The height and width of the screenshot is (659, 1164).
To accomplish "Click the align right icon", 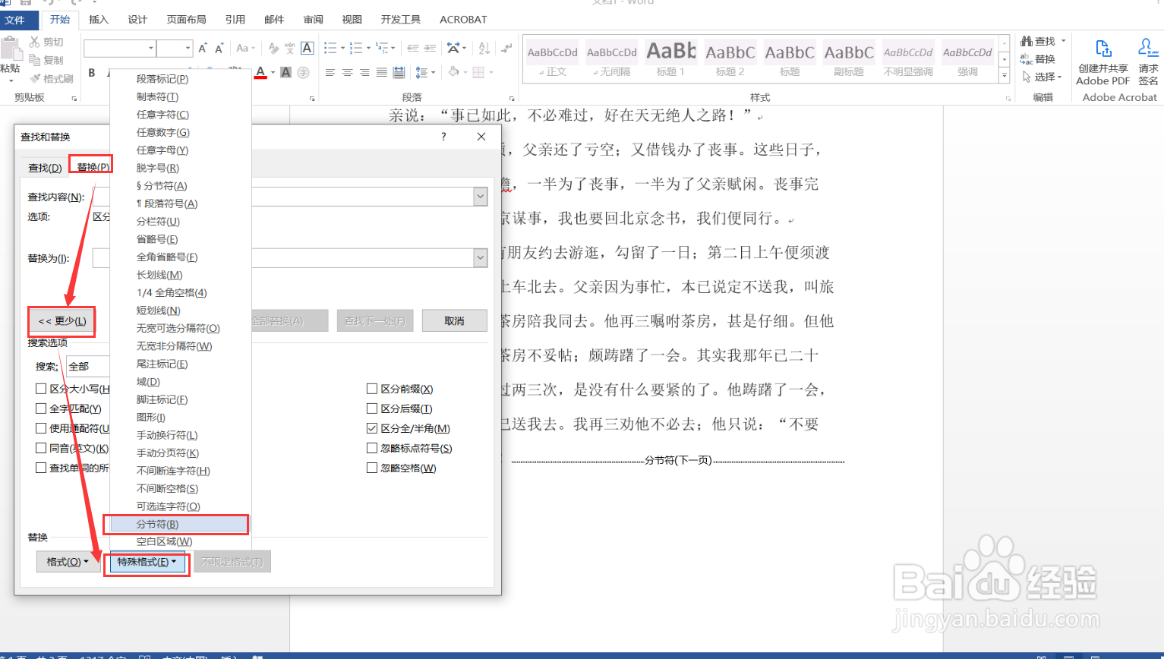I will point(364,73).
